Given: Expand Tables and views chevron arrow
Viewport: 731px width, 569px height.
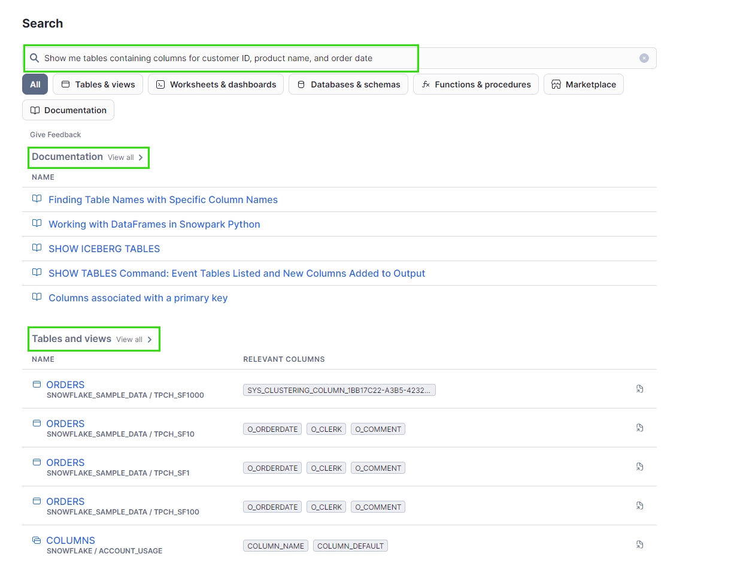Looking at the screenshot, I should pyautogui.click(x=149, y=340).
